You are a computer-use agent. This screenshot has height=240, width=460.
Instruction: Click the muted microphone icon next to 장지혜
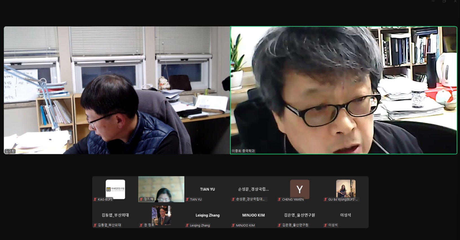(x=141, y=199)
